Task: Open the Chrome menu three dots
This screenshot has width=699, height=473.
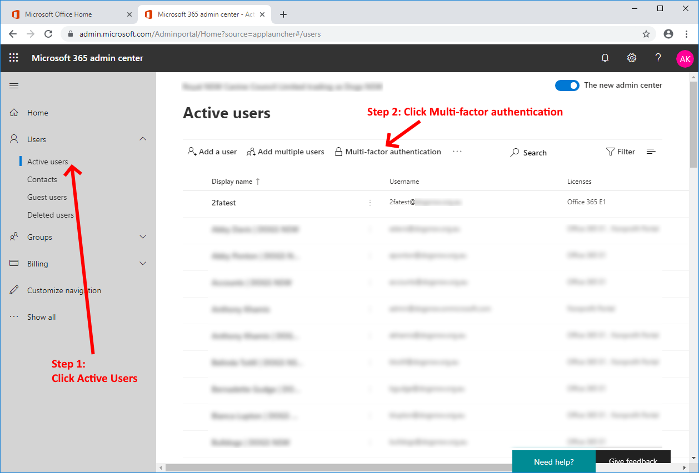Action: pos(687,34)
